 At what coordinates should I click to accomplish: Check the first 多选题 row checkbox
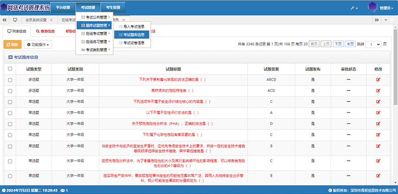[x=10, y=80]
